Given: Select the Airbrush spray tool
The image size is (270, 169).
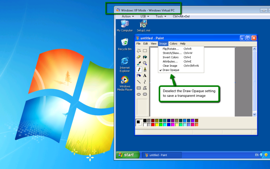Looking at the screenshot, I should [139, 75].
